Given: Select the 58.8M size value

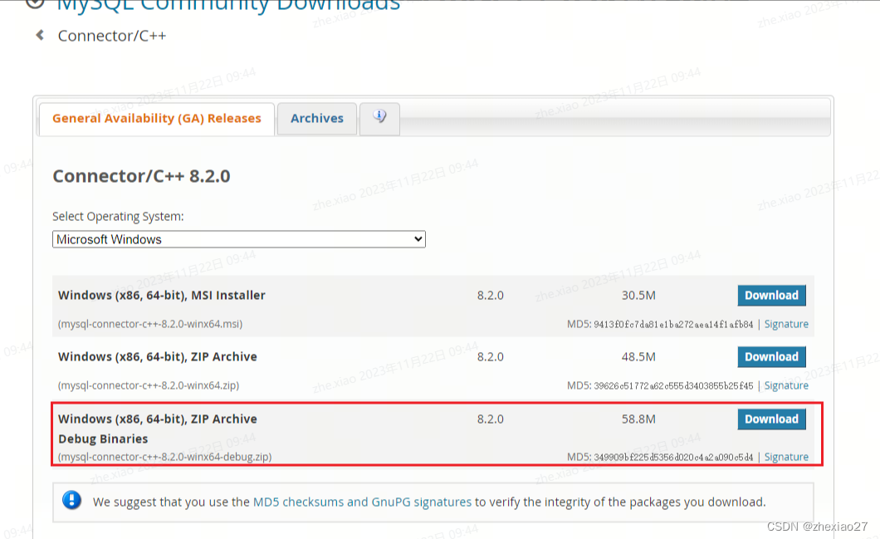Looking at the screenshot, I should click(x=638, y=419).
